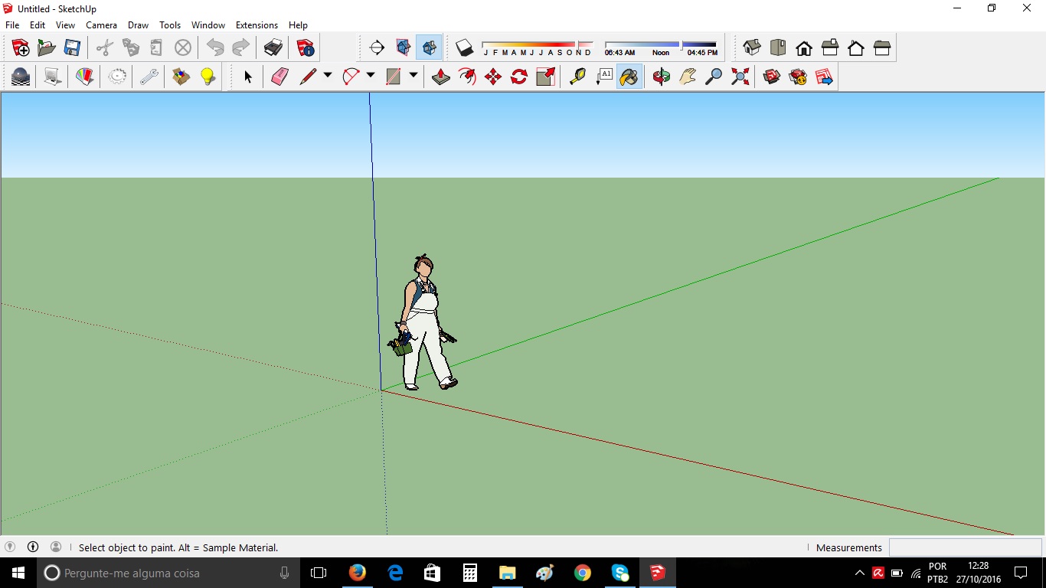Click the Zoom Extents icon
This screenshot has width=1046, height=588.
pyautogui.click(x=740, y=77)
